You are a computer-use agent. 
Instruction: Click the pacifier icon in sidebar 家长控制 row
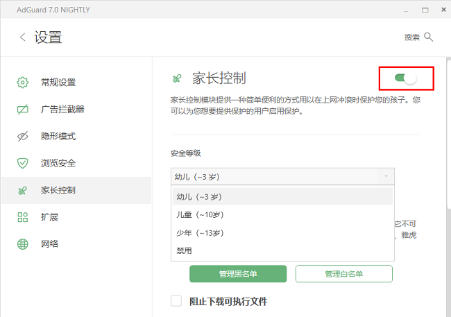22,190
